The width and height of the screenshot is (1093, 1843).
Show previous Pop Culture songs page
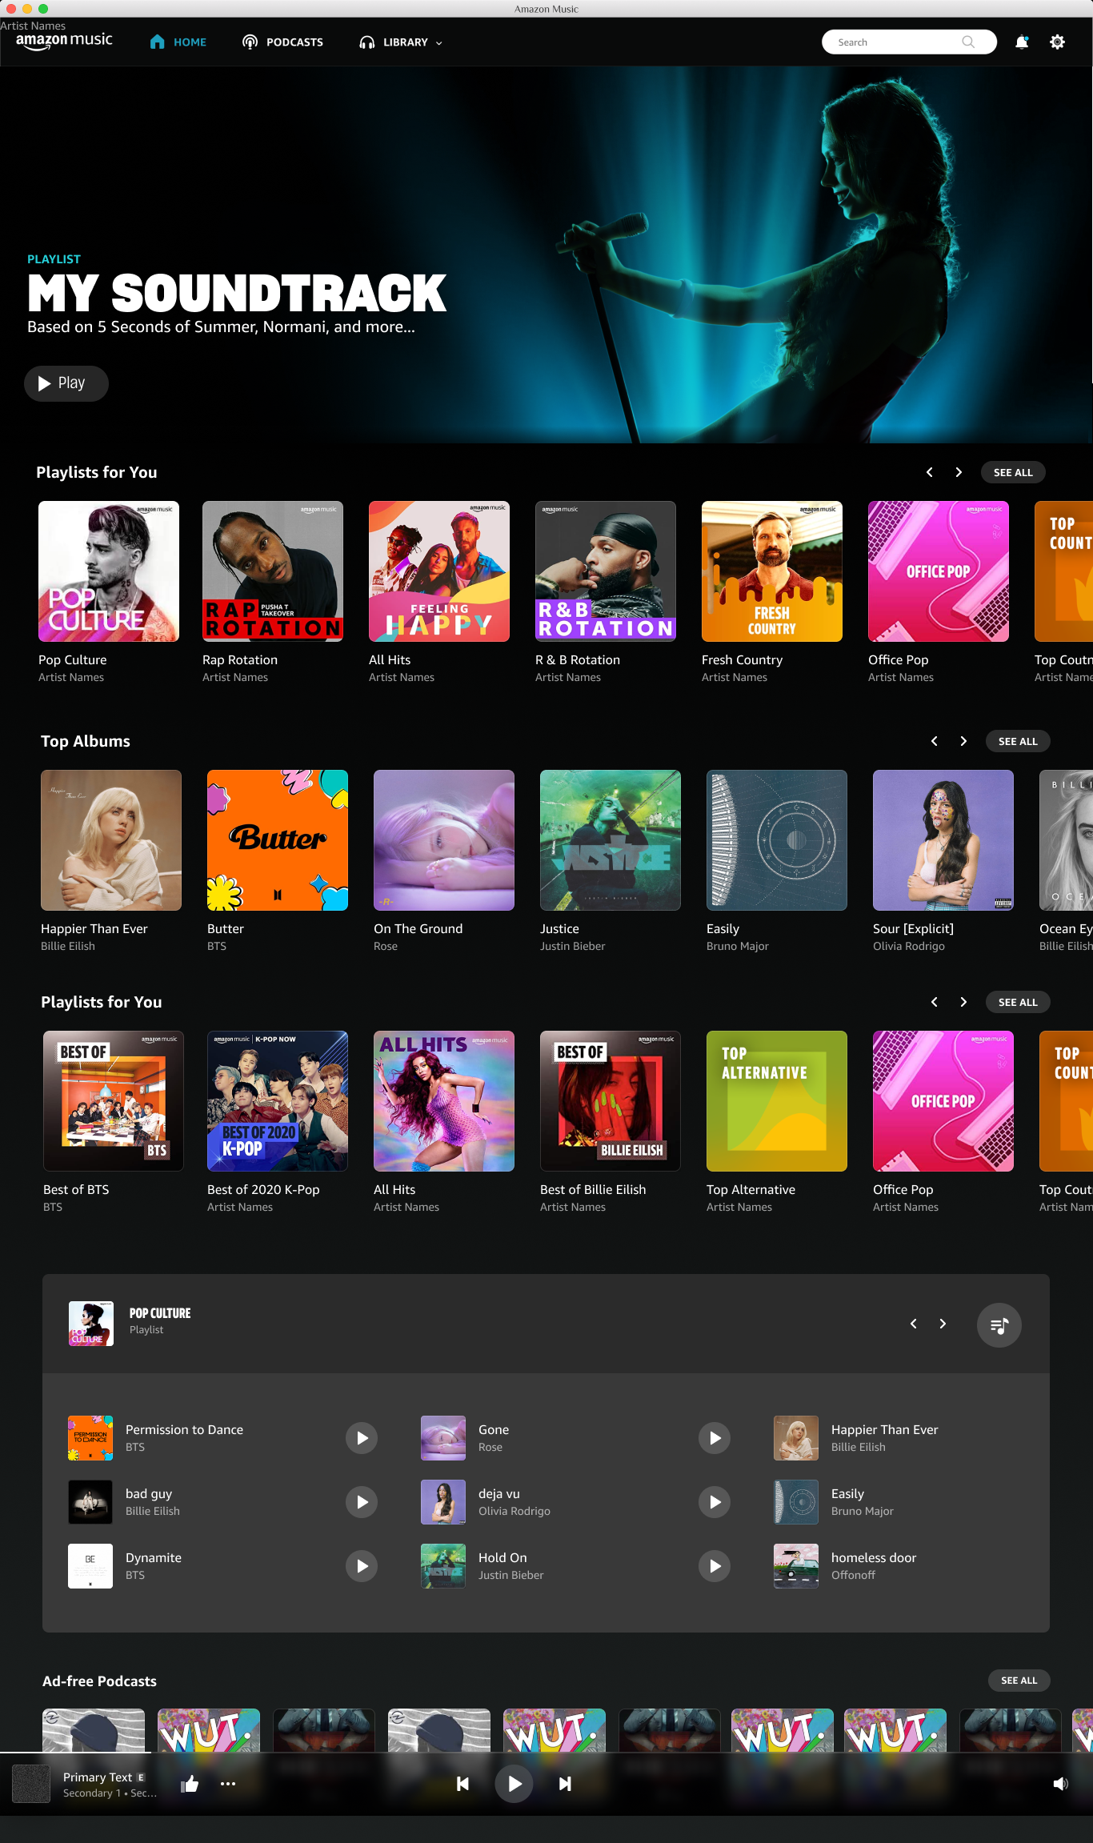913,1324
